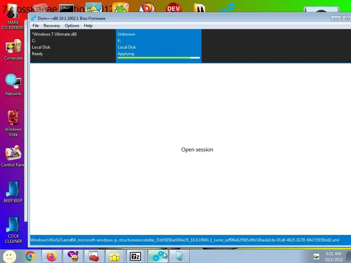Image resolution: width=351 pixels, height=263 pixels.
Task: Launch Firefox from the taskbar
Action: click(x=51, y=256)
